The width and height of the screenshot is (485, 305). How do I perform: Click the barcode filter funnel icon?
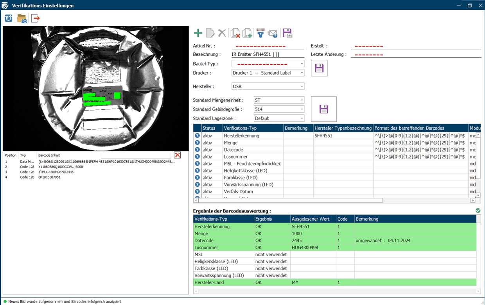click(260, 33)
